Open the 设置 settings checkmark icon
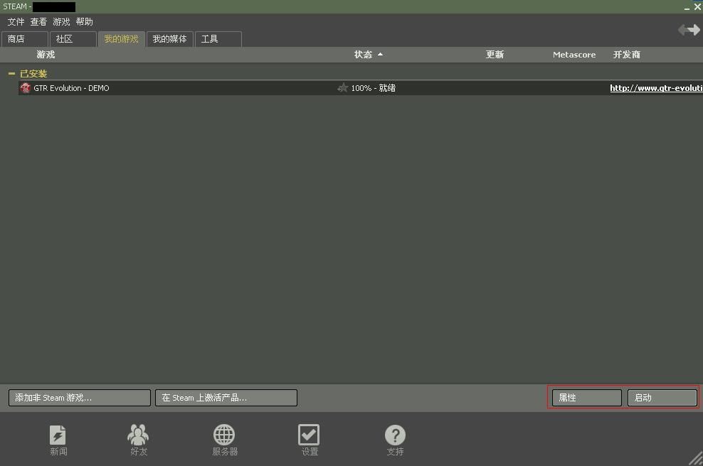This screenshot has height=466, width=703. (x=309, y=435)
